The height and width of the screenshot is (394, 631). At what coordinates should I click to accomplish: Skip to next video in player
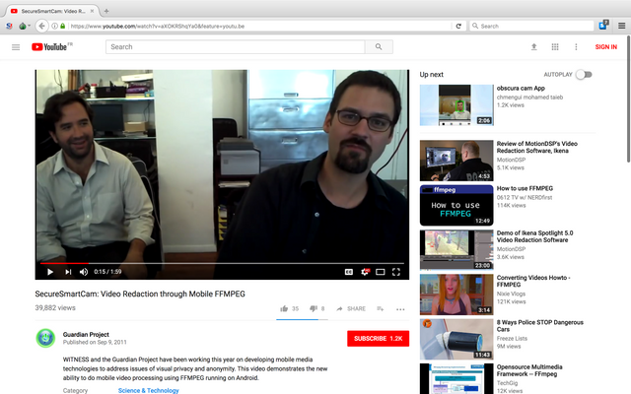[x=68, y=272]
